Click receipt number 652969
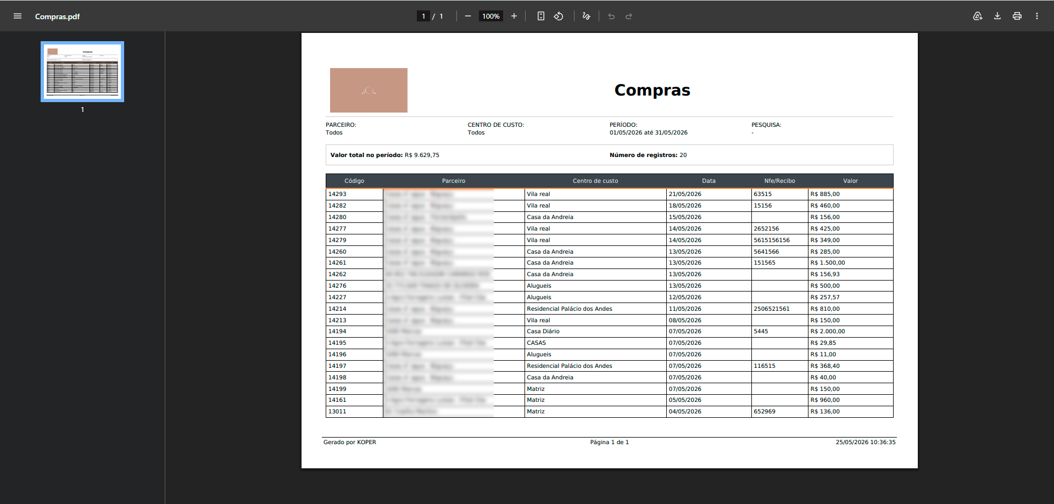Screen dimensions: 1054x504 coord(765,412)
